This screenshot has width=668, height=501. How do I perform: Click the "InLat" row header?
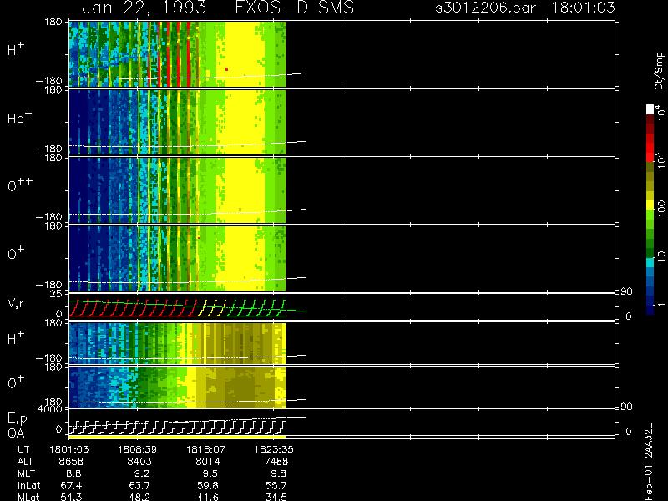point(28,486)
